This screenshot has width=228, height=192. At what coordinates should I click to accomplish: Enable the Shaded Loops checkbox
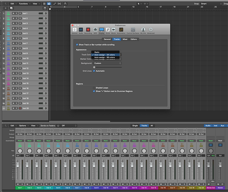[x=94, y=88]
